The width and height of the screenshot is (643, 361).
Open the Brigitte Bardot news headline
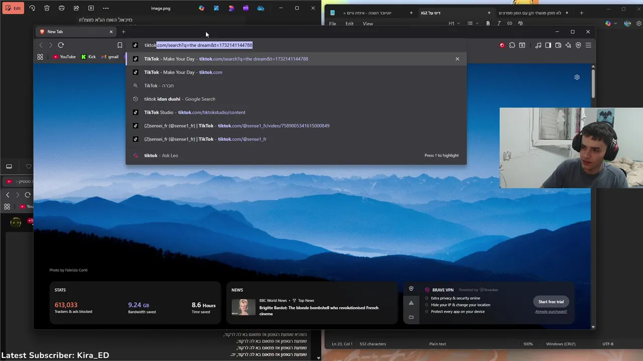click(x=319, y=310)
